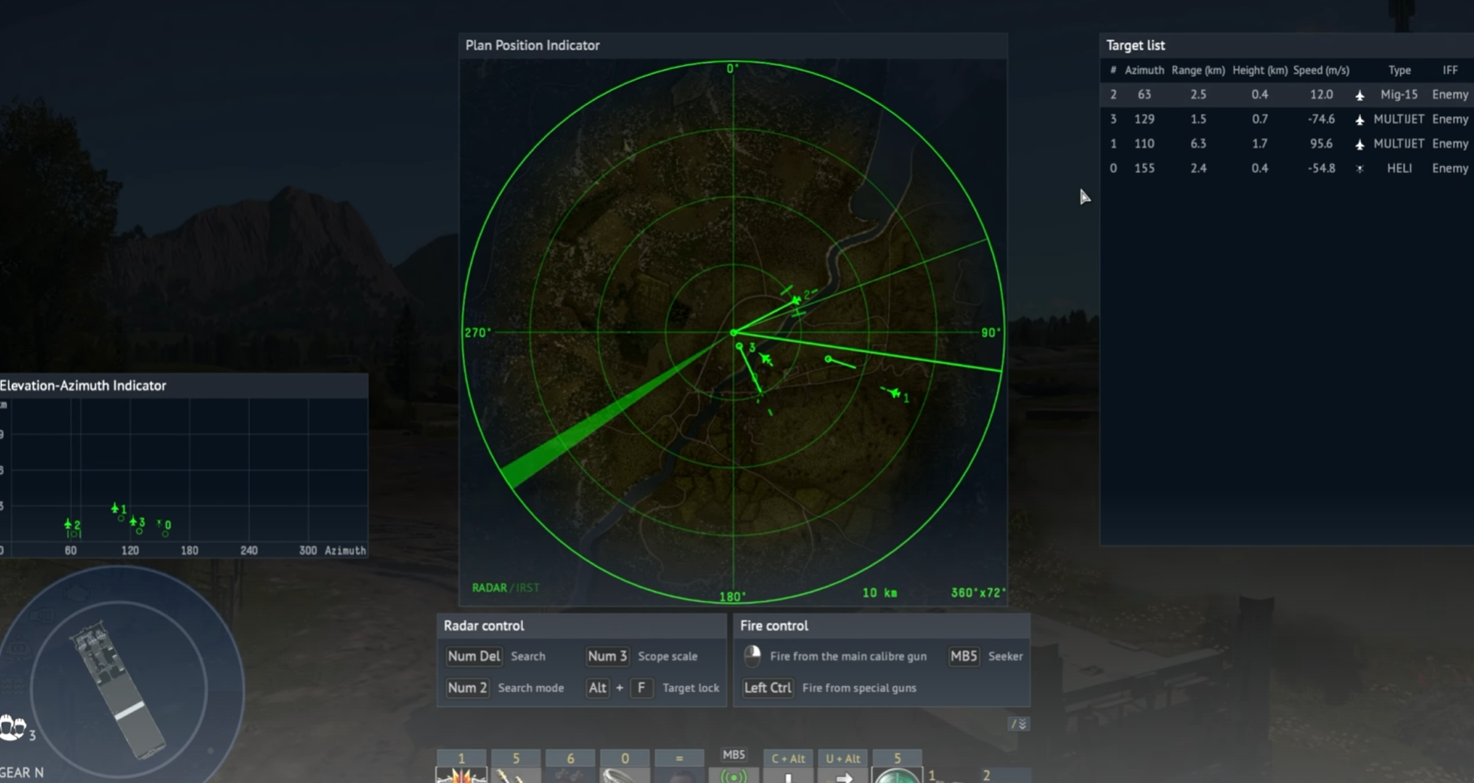
Task: Activate the green seeker signal icon under MB5
Action: coord(734,775)
